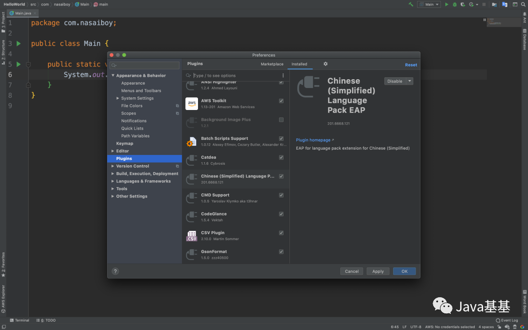This screenshot has width=528, height=330.
Task: Click the Build project hammer icon
Action: click(411, 4)
